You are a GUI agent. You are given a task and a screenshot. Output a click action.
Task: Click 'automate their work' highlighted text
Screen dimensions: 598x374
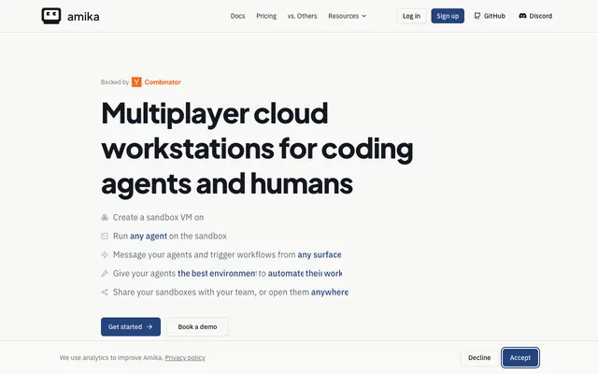pyautogui.click(x=306, y=273)
